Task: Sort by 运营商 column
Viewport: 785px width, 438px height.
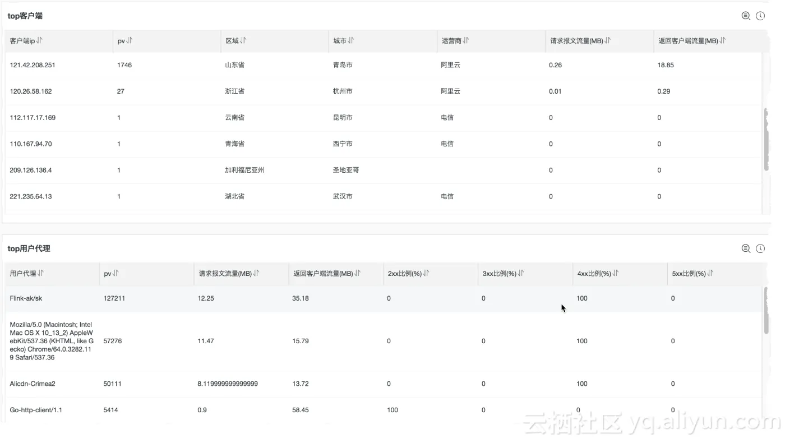Action: (466, 41)
